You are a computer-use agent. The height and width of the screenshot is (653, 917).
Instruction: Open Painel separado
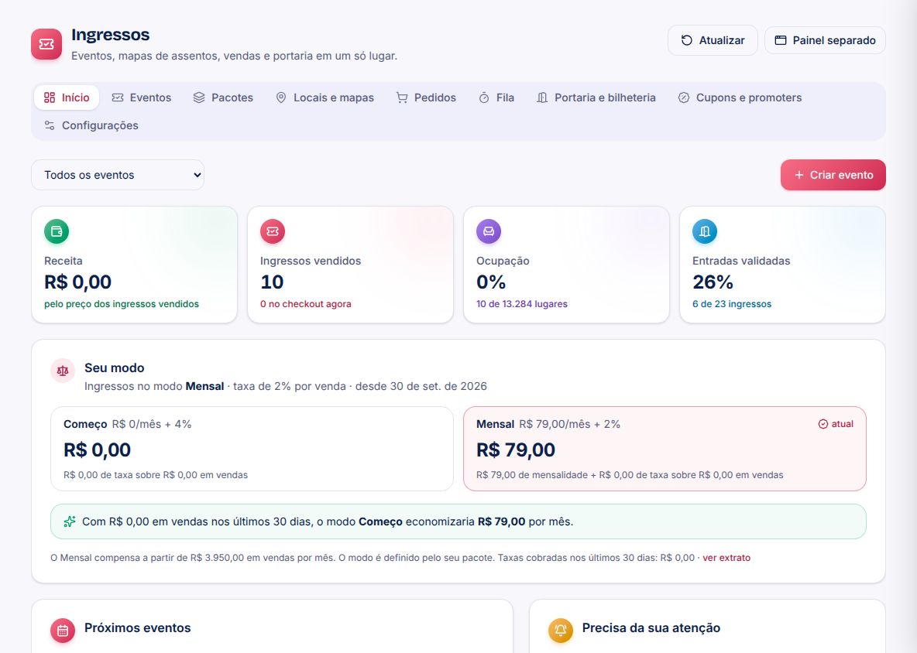click(x=825, y=40)
